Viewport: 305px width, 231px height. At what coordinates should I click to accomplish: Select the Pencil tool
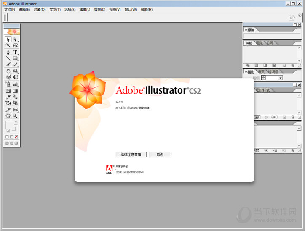coord(15,64)
